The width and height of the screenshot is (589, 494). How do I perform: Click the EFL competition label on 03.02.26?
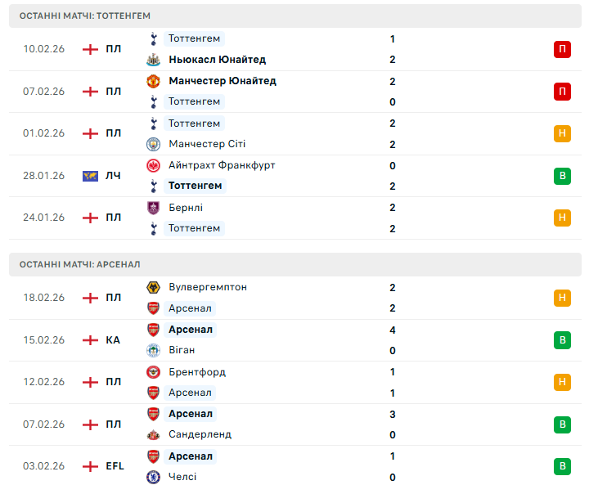click(115, 466)
